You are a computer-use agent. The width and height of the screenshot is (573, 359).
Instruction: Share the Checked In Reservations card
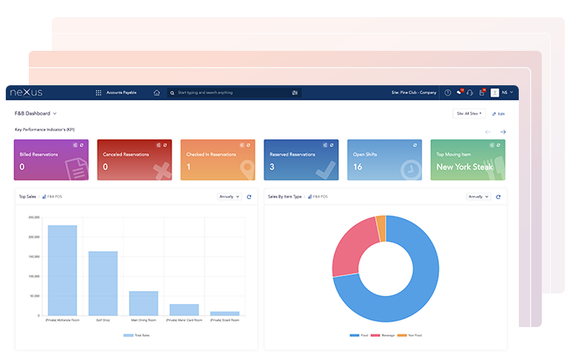point(241,145)
